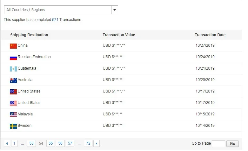The width and height of the screenshot is (248, 151).
Task: Click the Russian Federation flag icon
Action: [x=13, y=58]
